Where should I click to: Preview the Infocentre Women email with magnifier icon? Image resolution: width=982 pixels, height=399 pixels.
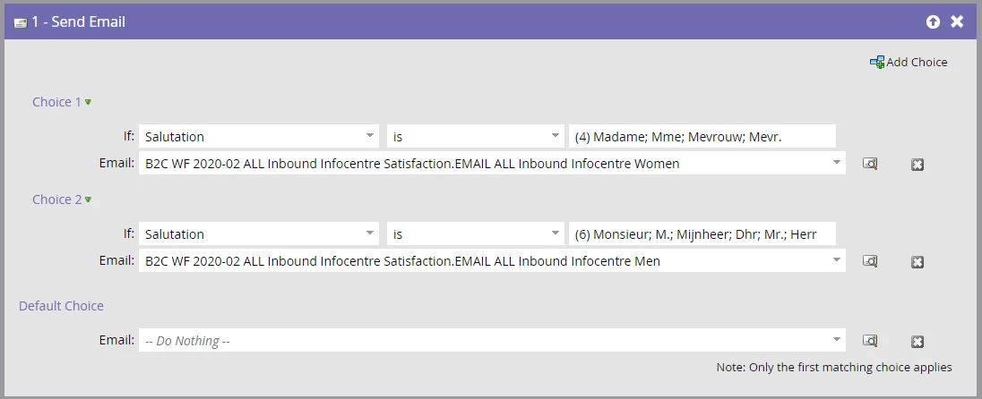click(x=870, y=164)
